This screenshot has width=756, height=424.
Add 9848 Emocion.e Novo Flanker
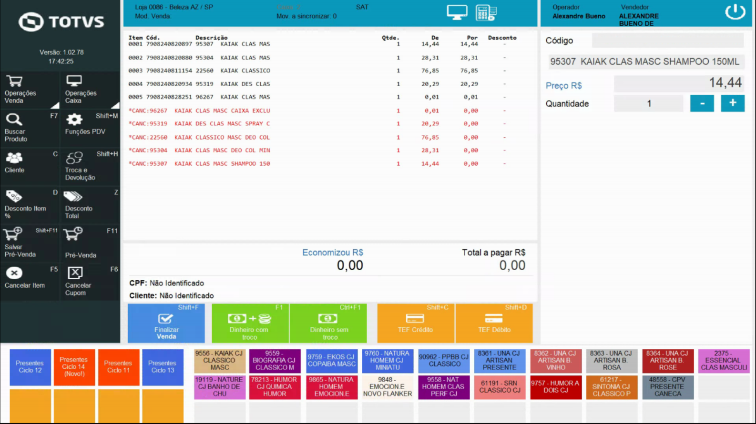click(388, 387)
